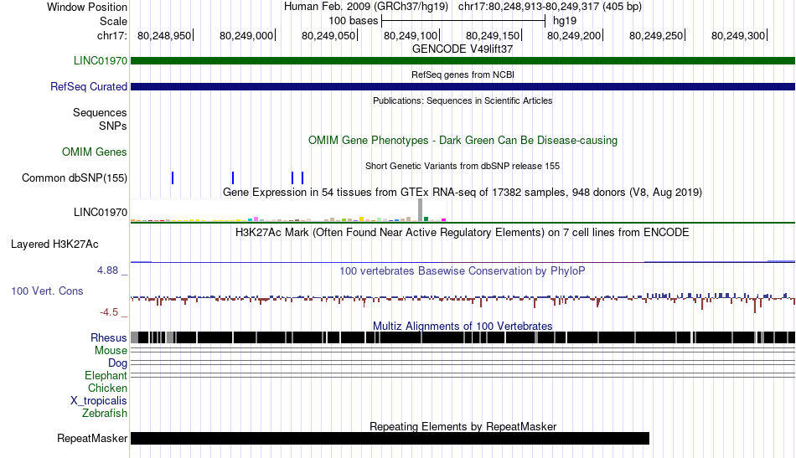Click the X_tropicalis alignment label
The image size is (796, 458).
click(99, 401)
